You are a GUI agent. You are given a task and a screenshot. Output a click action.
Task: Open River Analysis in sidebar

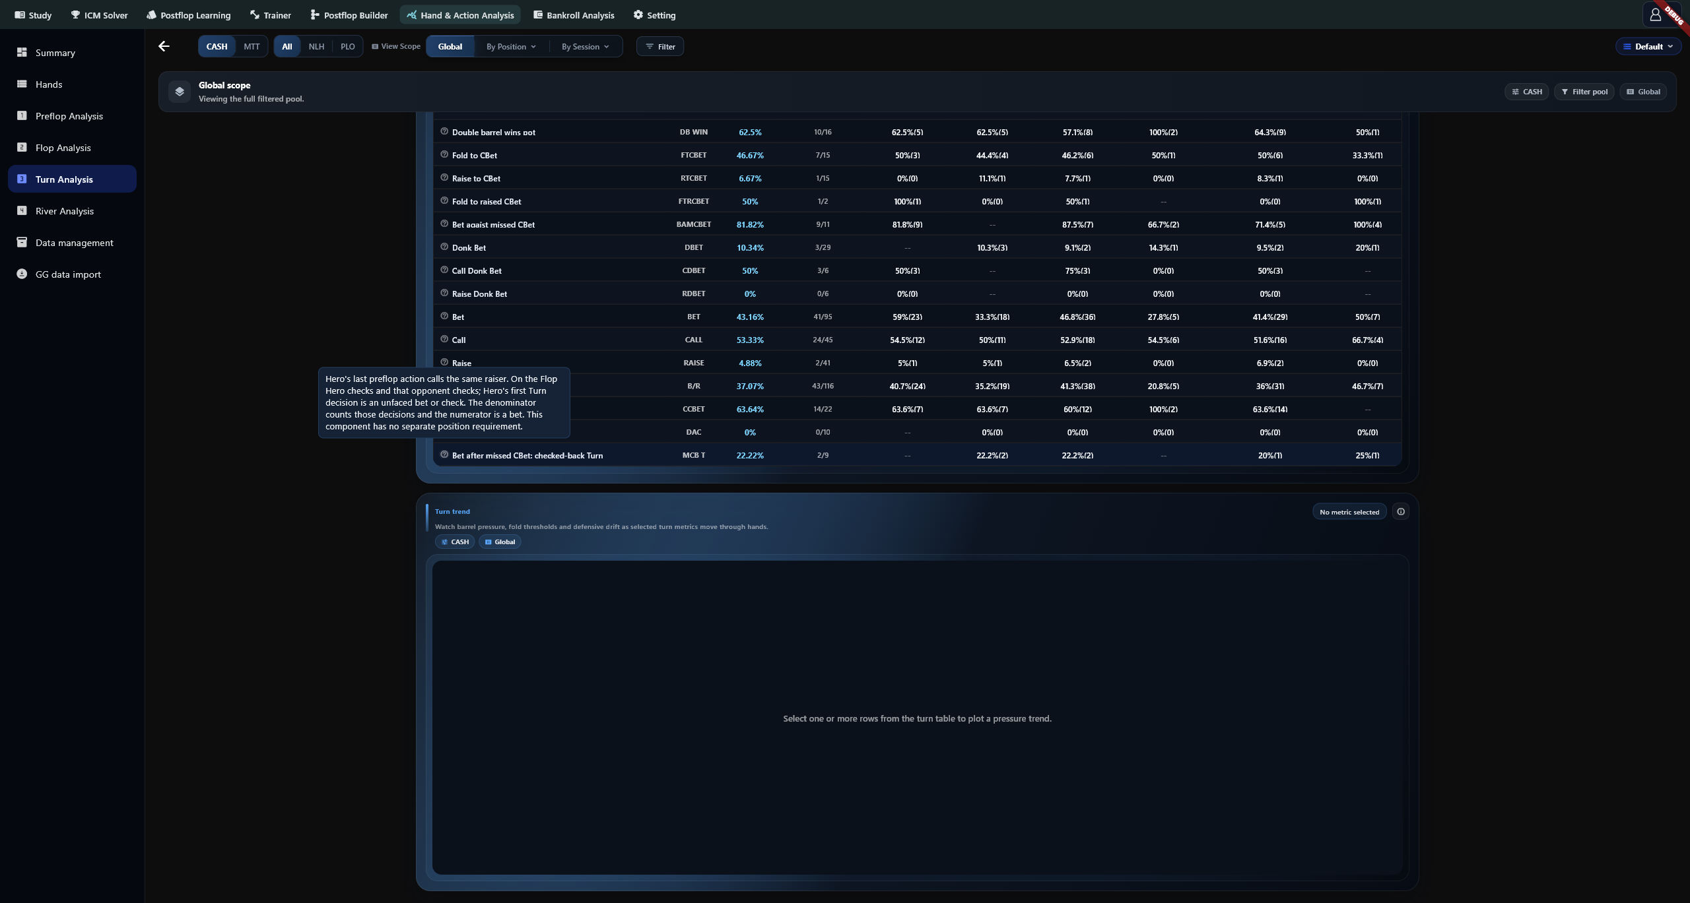pos(73,211)
